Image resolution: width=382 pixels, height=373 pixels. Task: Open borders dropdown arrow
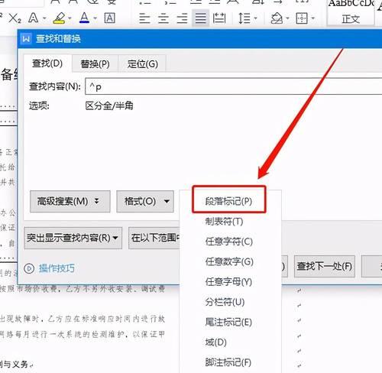click(x=313, y=18)
